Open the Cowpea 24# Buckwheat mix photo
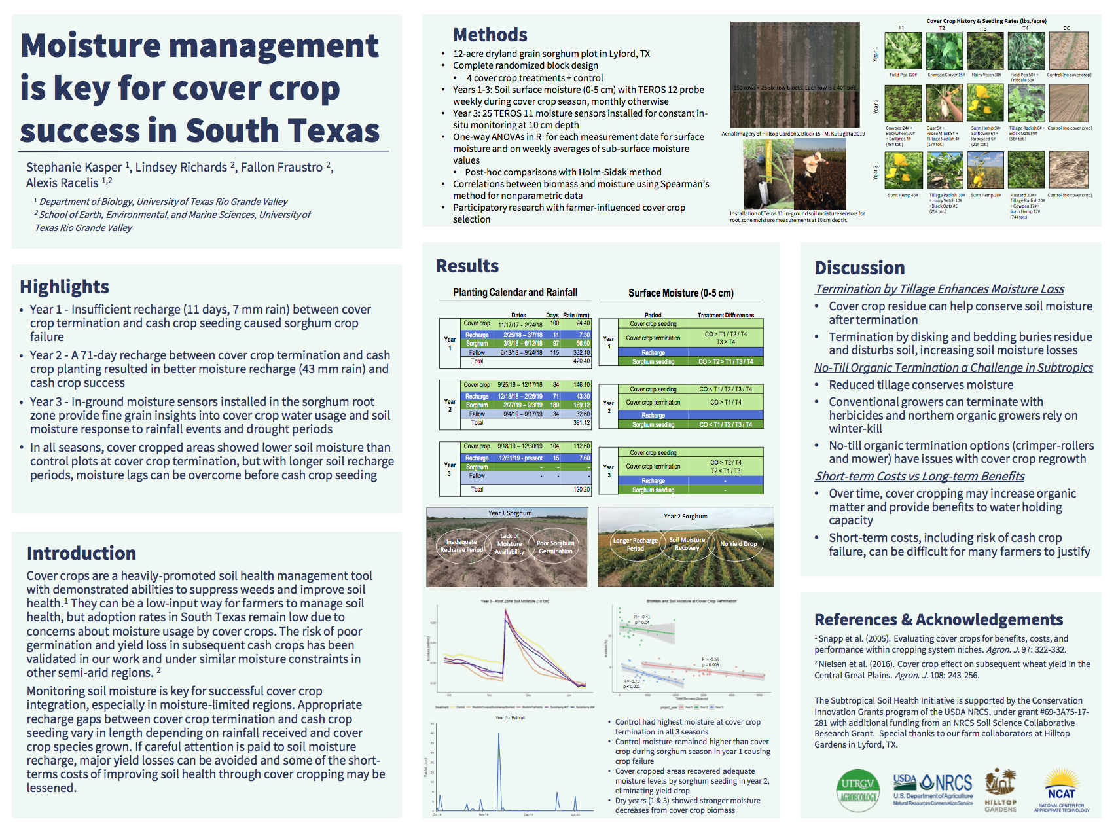This screenshot has width=1116, height=834. point(903,104)
